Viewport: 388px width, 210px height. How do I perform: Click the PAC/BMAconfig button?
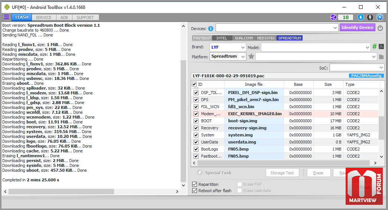[x=366, y=76]
